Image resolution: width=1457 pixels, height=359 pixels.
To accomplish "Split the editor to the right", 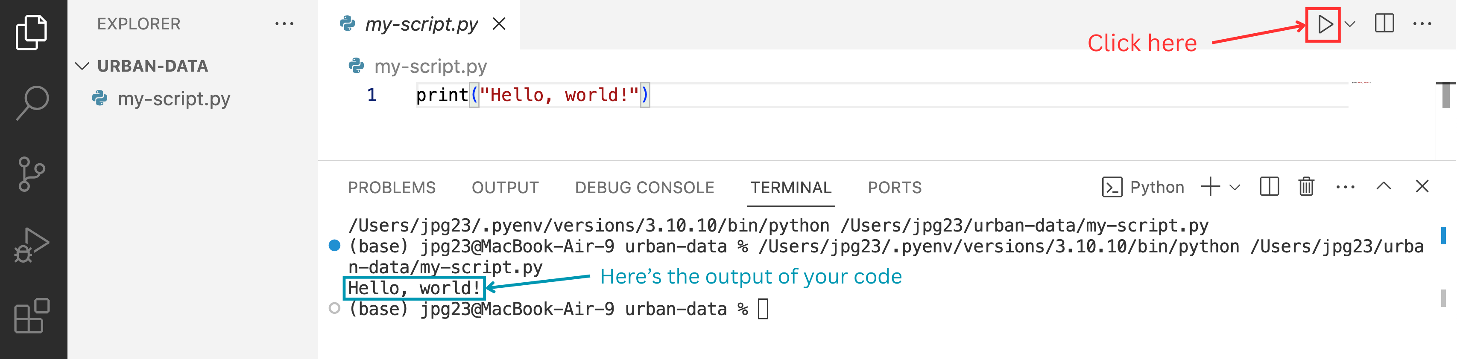I will 1384,24.
